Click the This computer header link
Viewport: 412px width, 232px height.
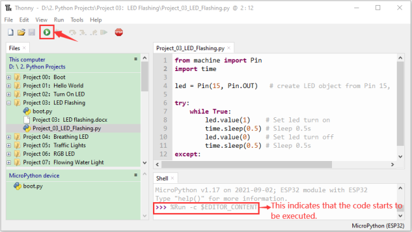point(27,60)
